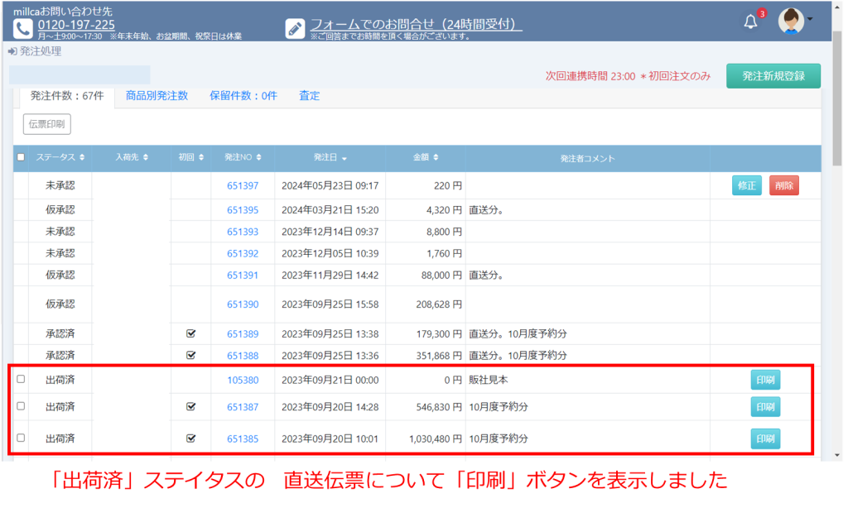Click 発注新規登録 button

click(773, 76)
